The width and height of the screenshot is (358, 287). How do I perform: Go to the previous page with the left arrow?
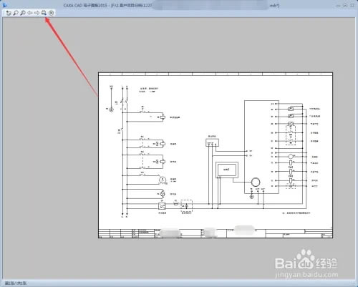30,13
